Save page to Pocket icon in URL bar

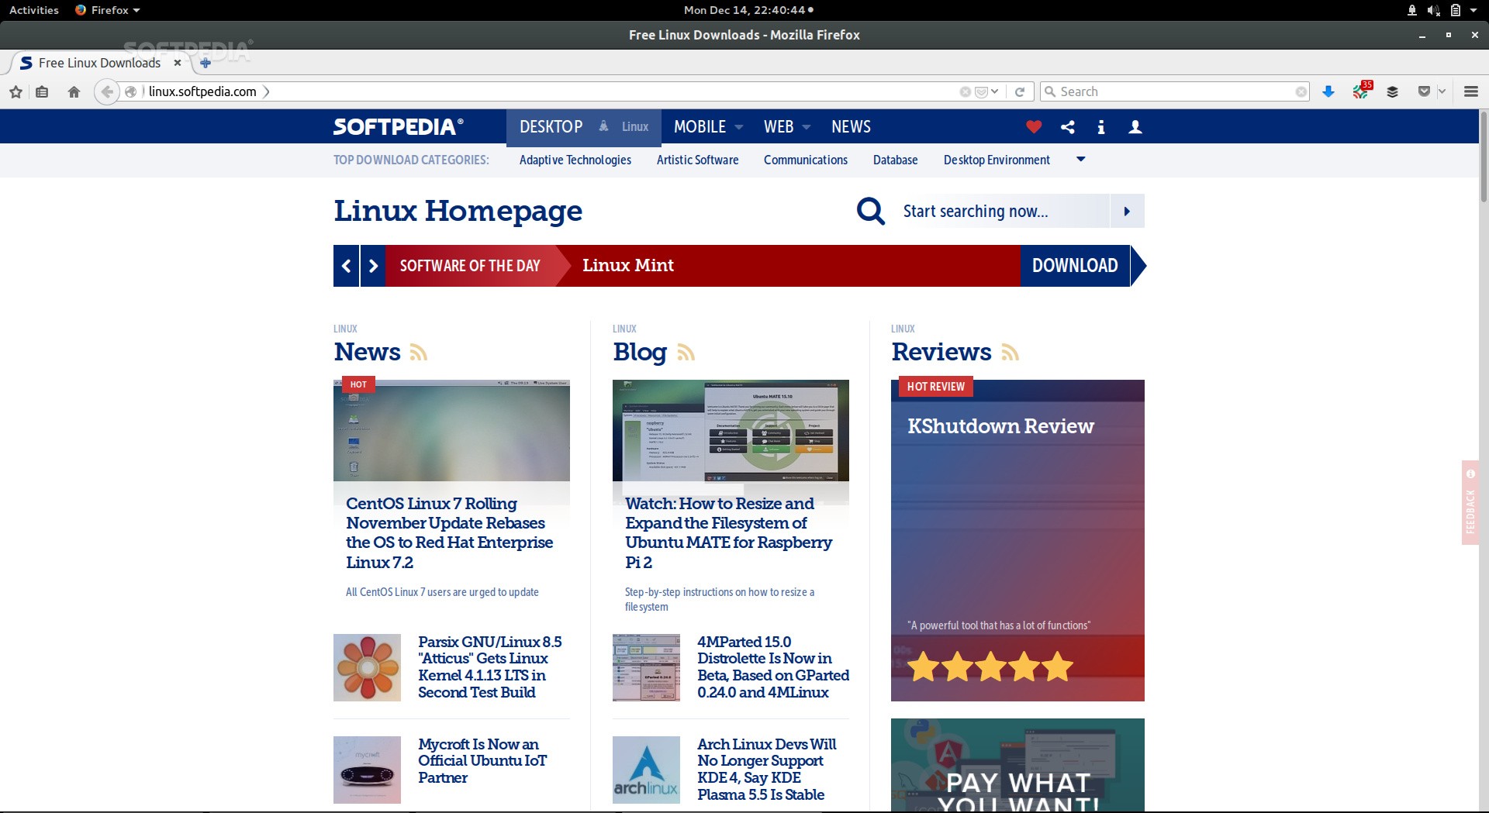point(980,91)
